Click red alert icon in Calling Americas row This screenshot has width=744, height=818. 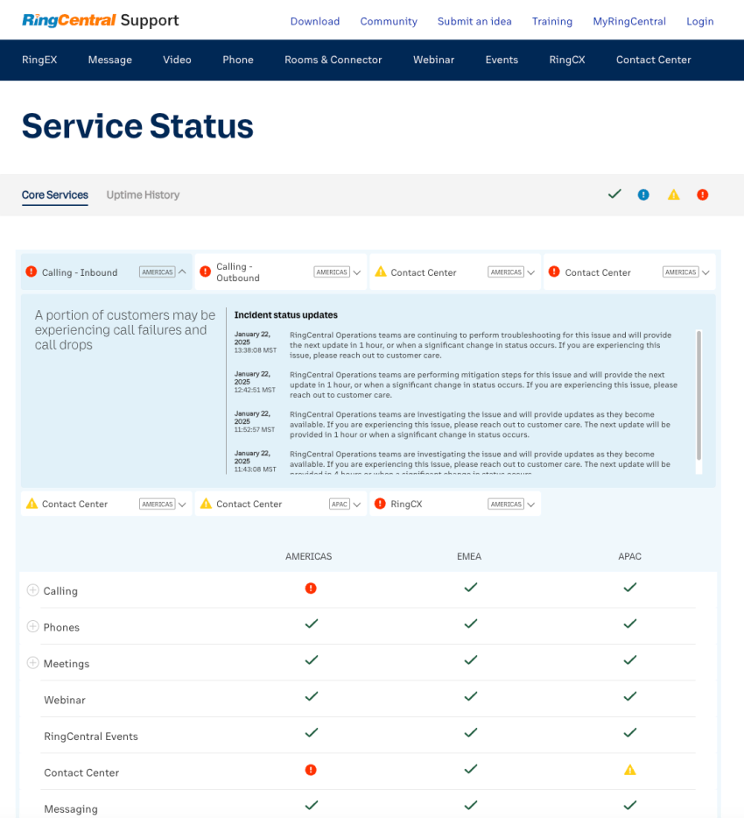(311, 589)
